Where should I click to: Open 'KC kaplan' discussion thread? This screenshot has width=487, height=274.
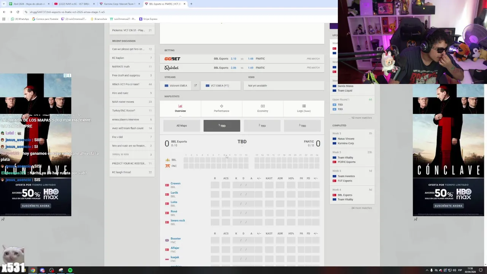132,58
